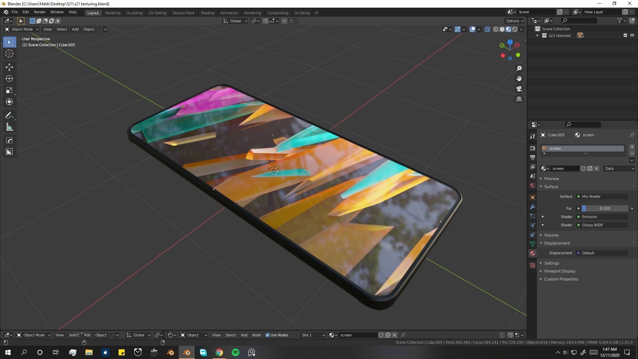
Task: Open the Slot 1 dropdown
Action: (x=313, y=335)
